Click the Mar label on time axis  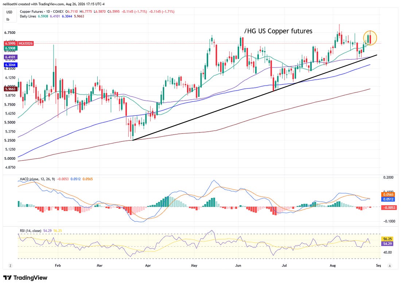pyautogui.click(x=100, y=266)
